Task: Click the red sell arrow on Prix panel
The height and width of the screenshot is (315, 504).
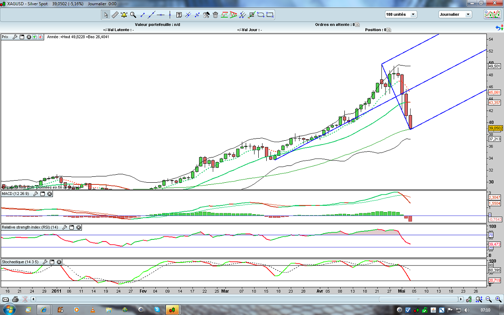Action: coord(40,37)
